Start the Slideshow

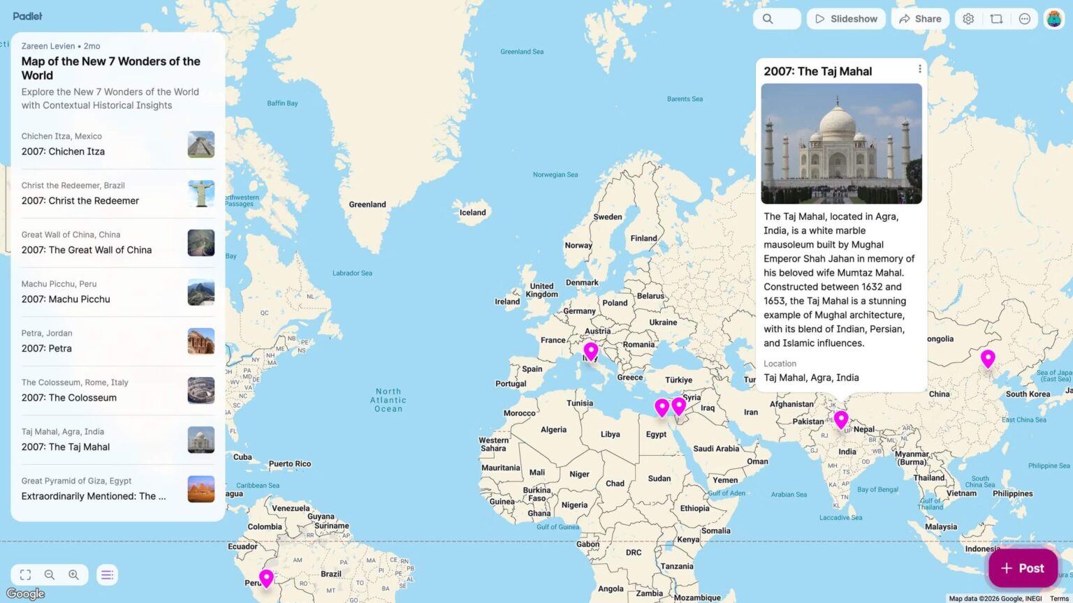point(846,19)
